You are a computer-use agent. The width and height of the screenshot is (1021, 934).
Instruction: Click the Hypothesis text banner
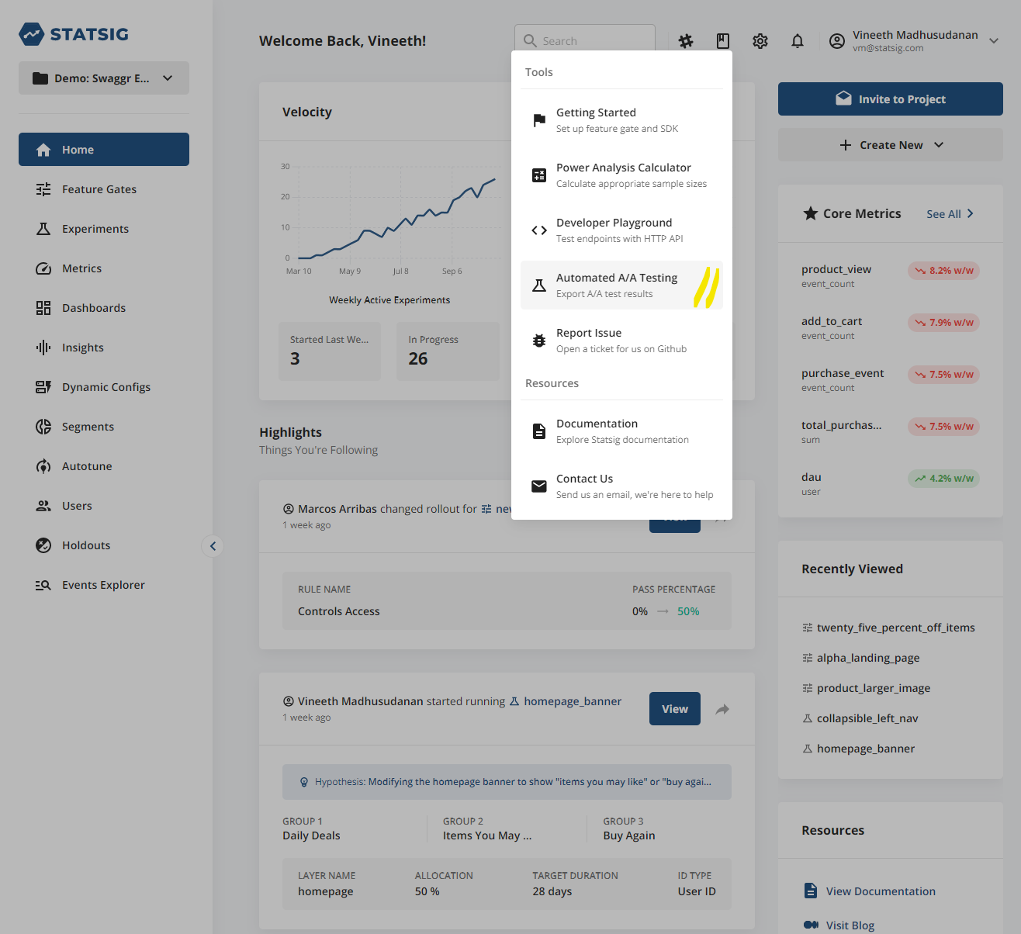[507, 782]
